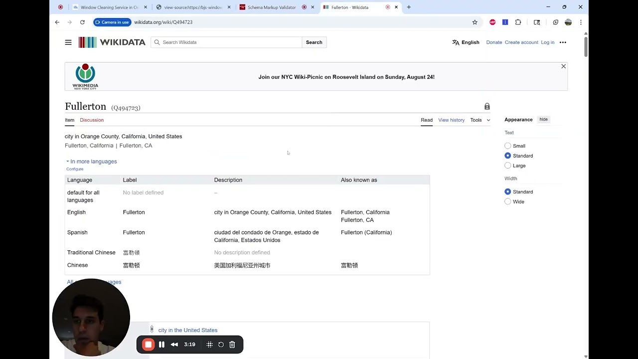The image size is (638, 359).
Task: Click the browser address bar URL
Action: click(x=163, y=22)
